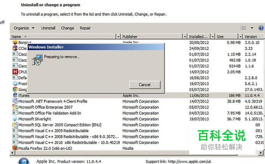Click the Bonjour install date 20/08/2012
The width and height of the screenshot is (265, 164).
[199, 43]
